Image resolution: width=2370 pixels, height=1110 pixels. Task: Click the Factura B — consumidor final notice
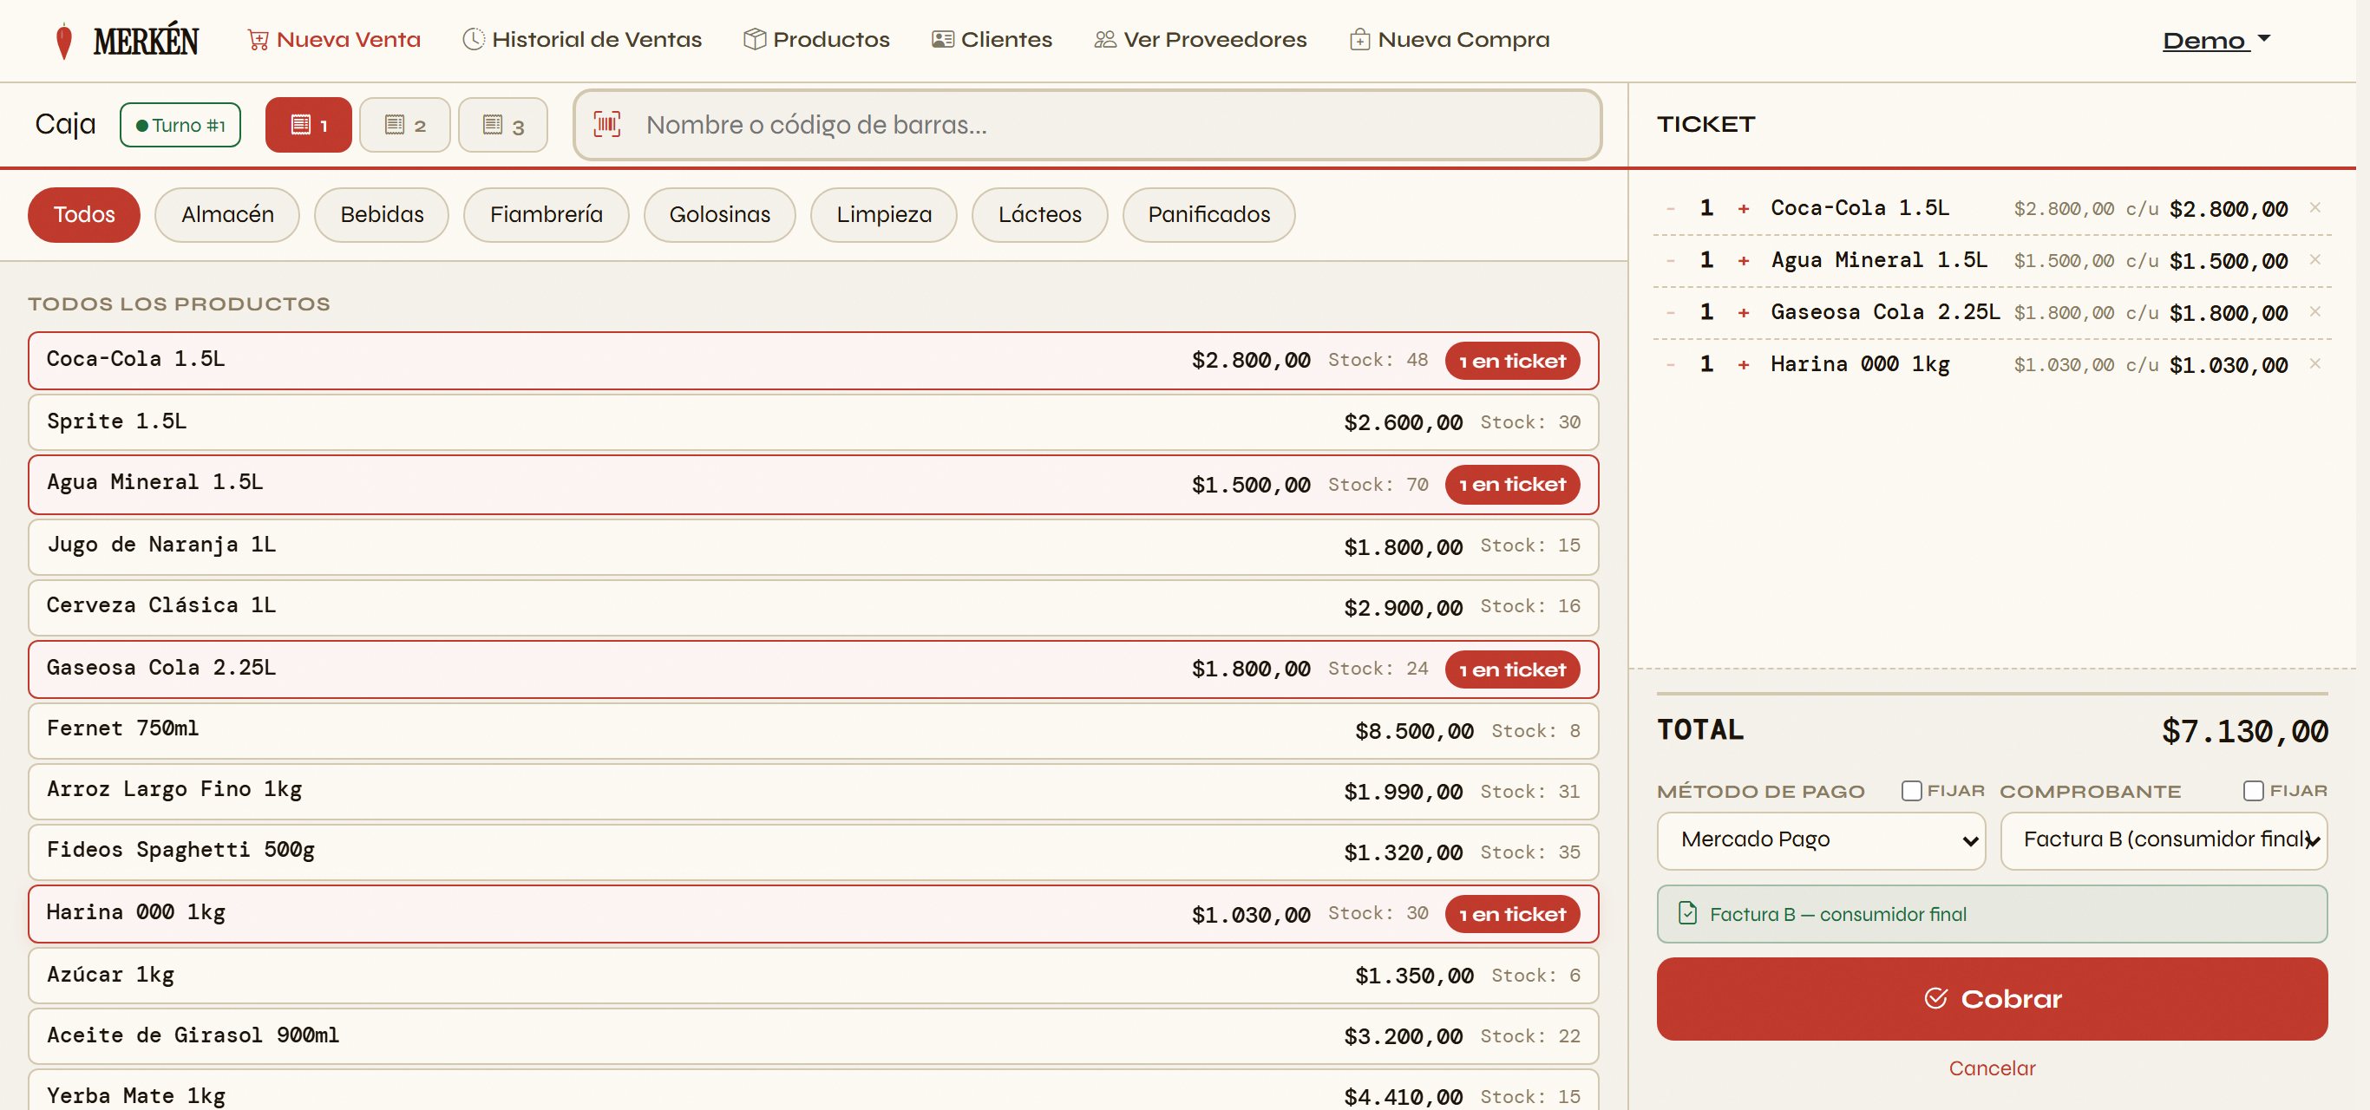point(1992,914)
